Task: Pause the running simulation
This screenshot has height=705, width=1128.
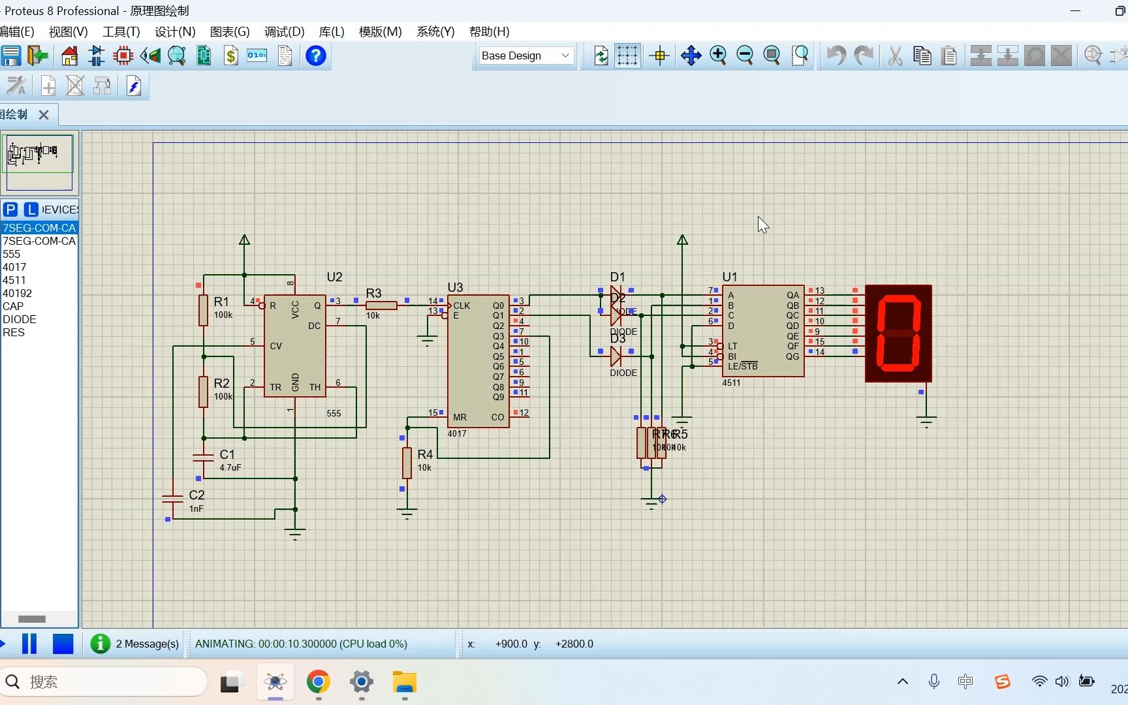Action: [x=29, y=644]
